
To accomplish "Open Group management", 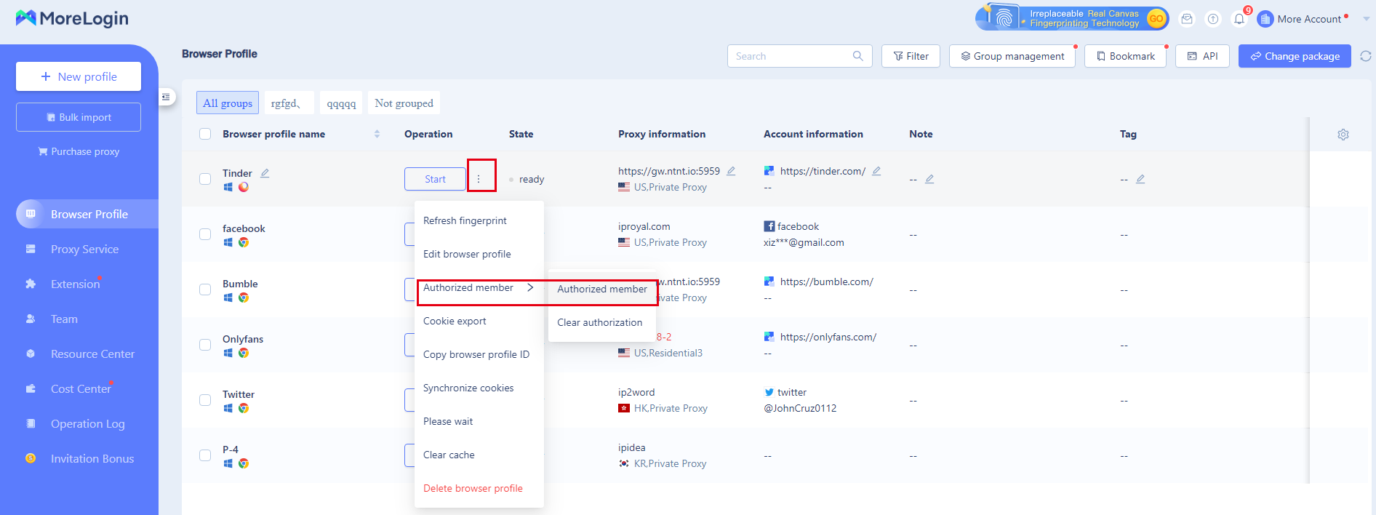I will (x=1012, y=56).
